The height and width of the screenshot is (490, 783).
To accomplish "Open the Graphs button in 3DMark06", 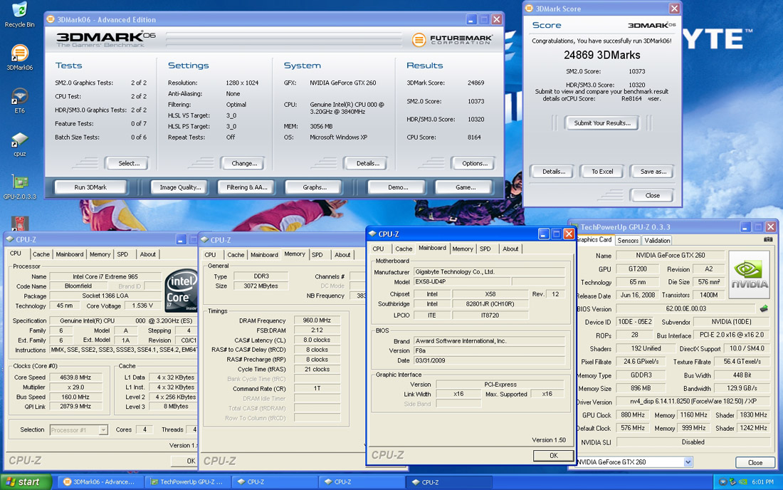I will 314,187.
